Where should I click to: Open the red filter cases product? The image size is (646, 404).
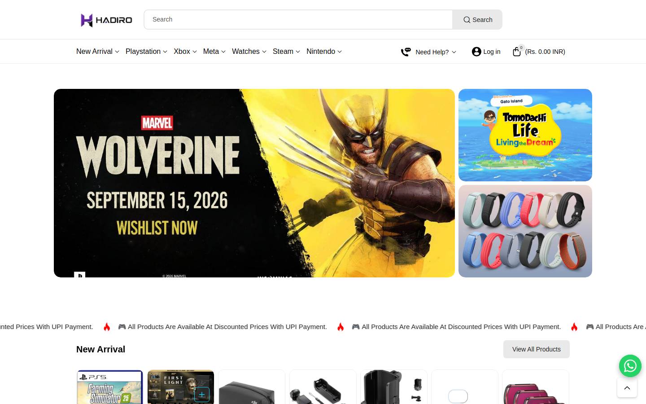pos(536,387)
